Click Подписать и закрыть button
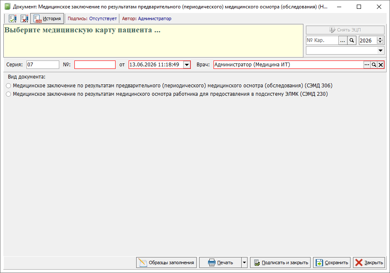This screenshot has height=273, width=390. (280, 262)
